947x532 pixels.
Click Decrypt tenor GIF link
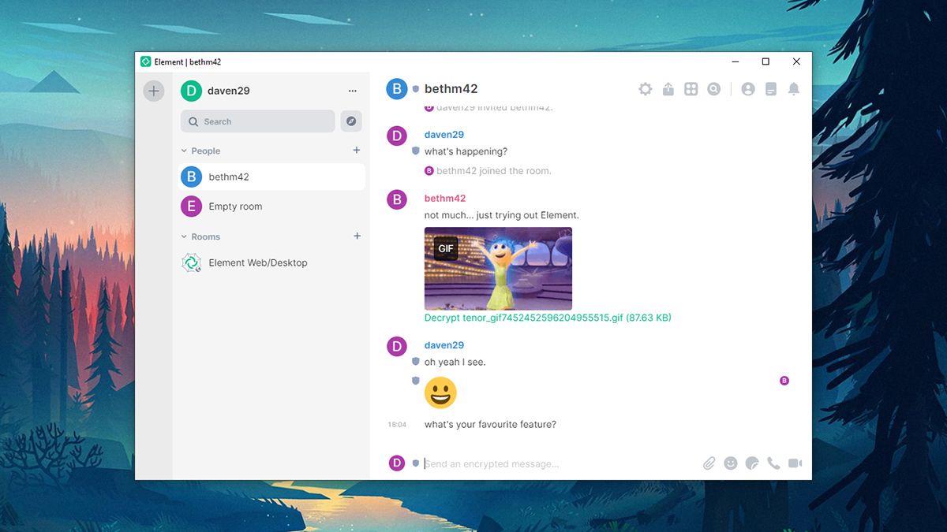click(x=545, y=317)
